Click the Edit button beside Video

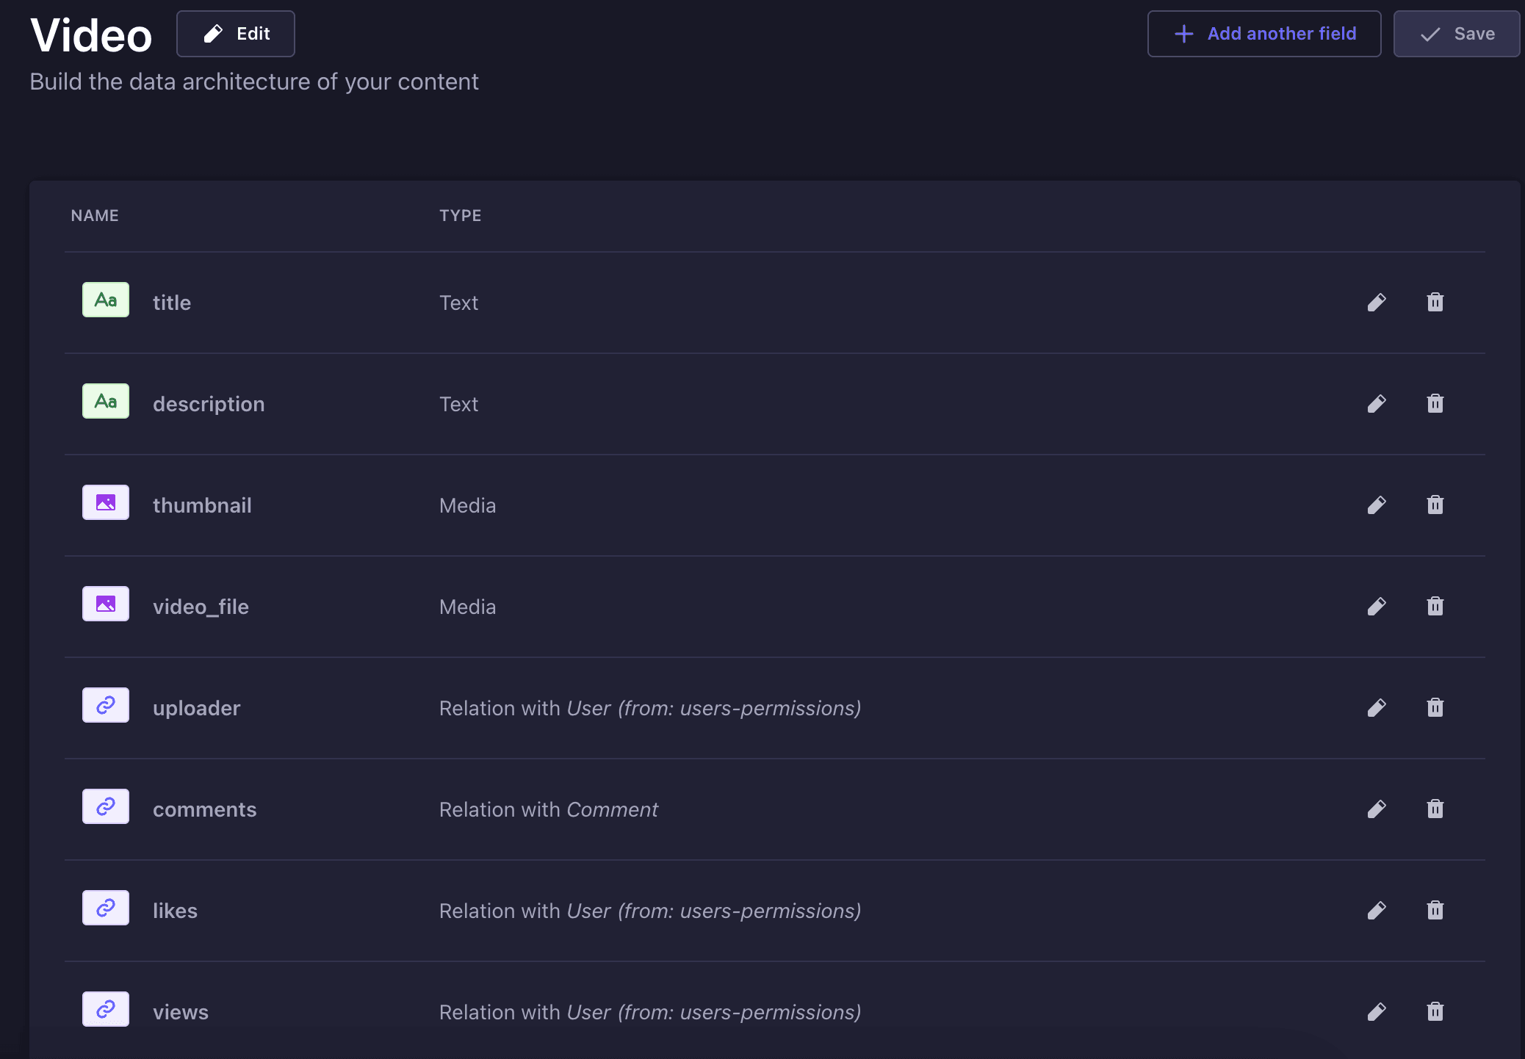(236, 34)
